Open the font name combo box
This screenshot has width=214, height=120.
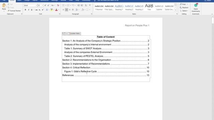click(x=30, y=5)
